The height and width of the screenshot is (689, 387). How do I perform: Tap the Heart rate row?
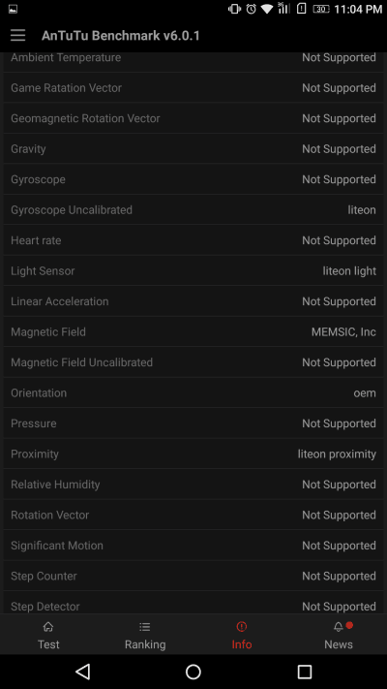pos(193,240)
